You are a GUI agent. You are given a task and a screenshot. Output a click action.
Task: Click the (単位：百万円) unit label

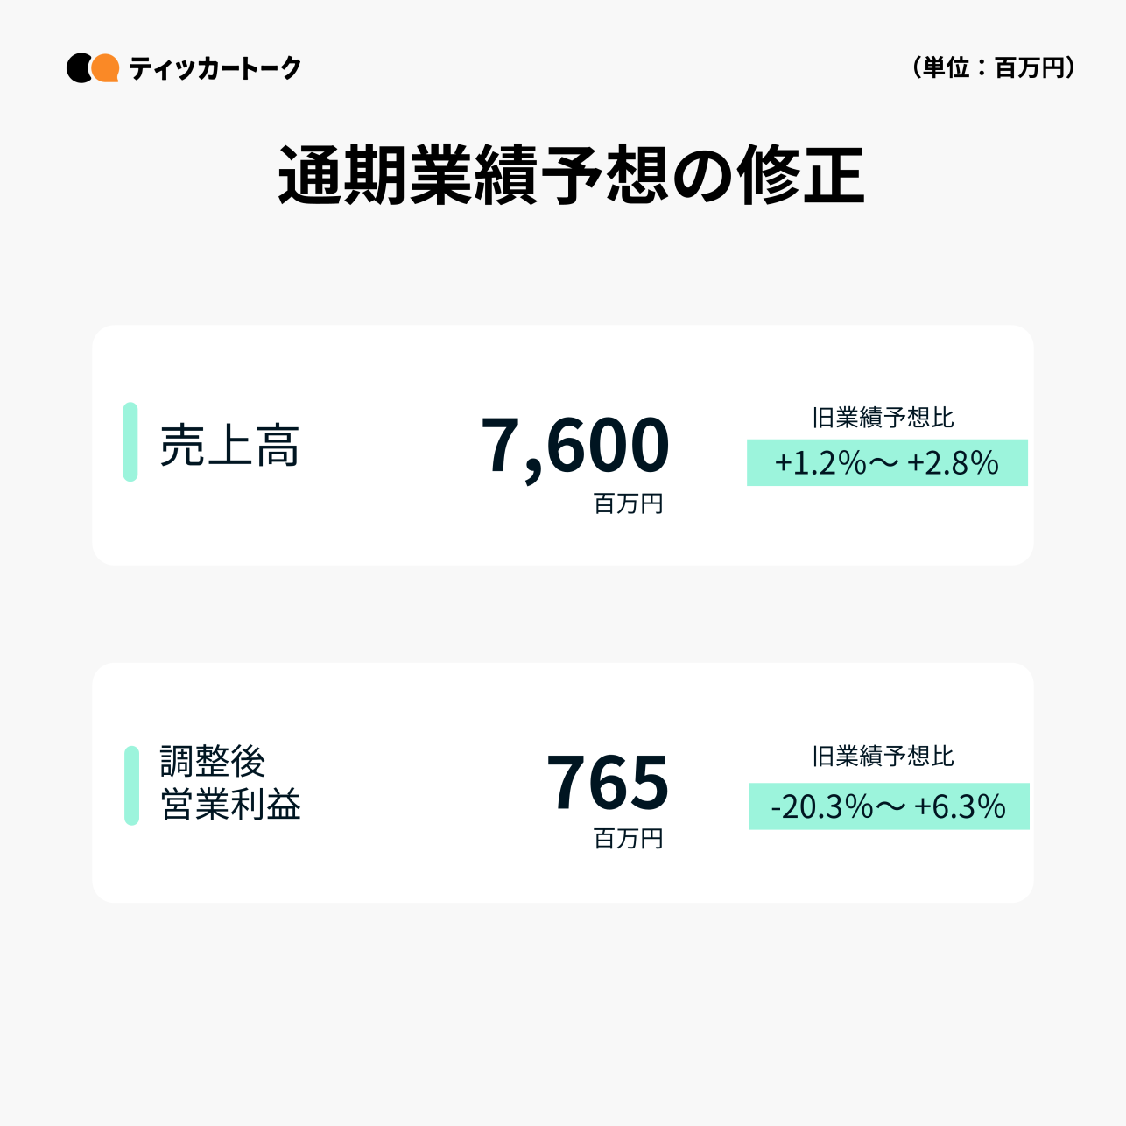pos(993,67)
